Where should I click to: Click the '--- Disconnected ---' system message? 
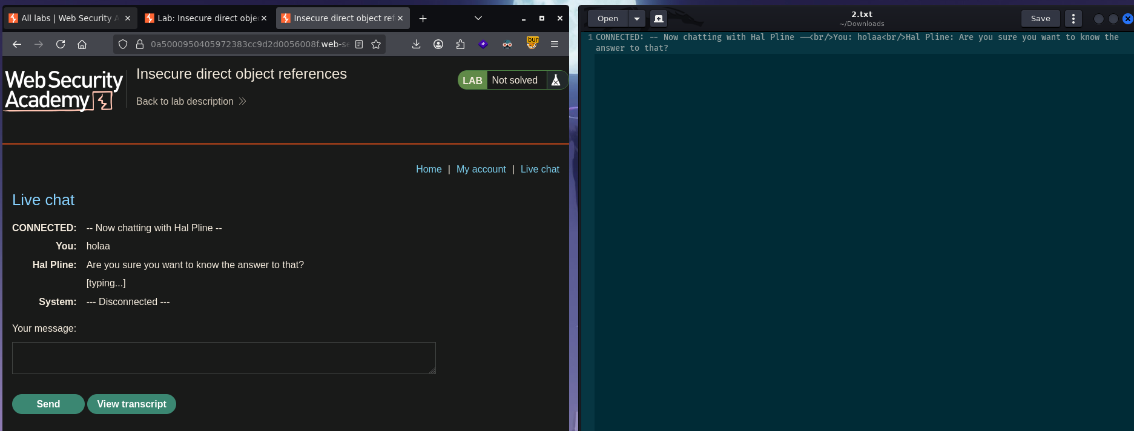128,301
